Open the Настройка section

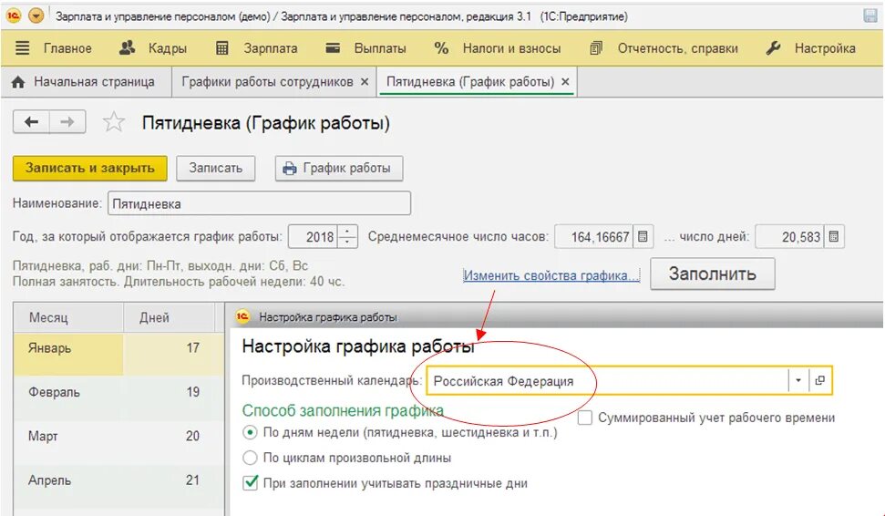tap(825, 48)
